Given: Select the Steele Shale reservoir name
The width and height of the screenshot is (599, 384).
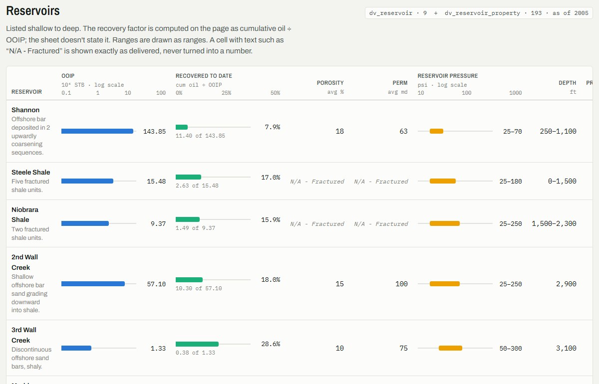Looking at the screenshot, I should pos(31,172).
